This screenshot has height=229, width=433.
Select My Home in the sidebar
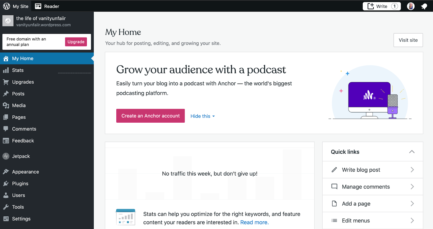47,59
